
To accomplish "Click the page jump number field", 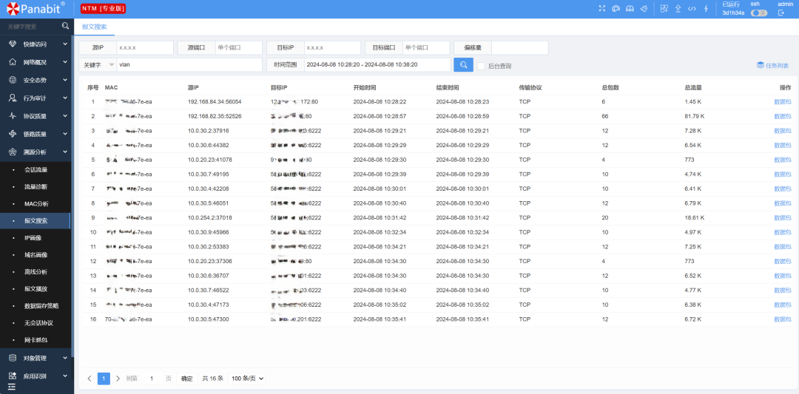I will [152, 378].
